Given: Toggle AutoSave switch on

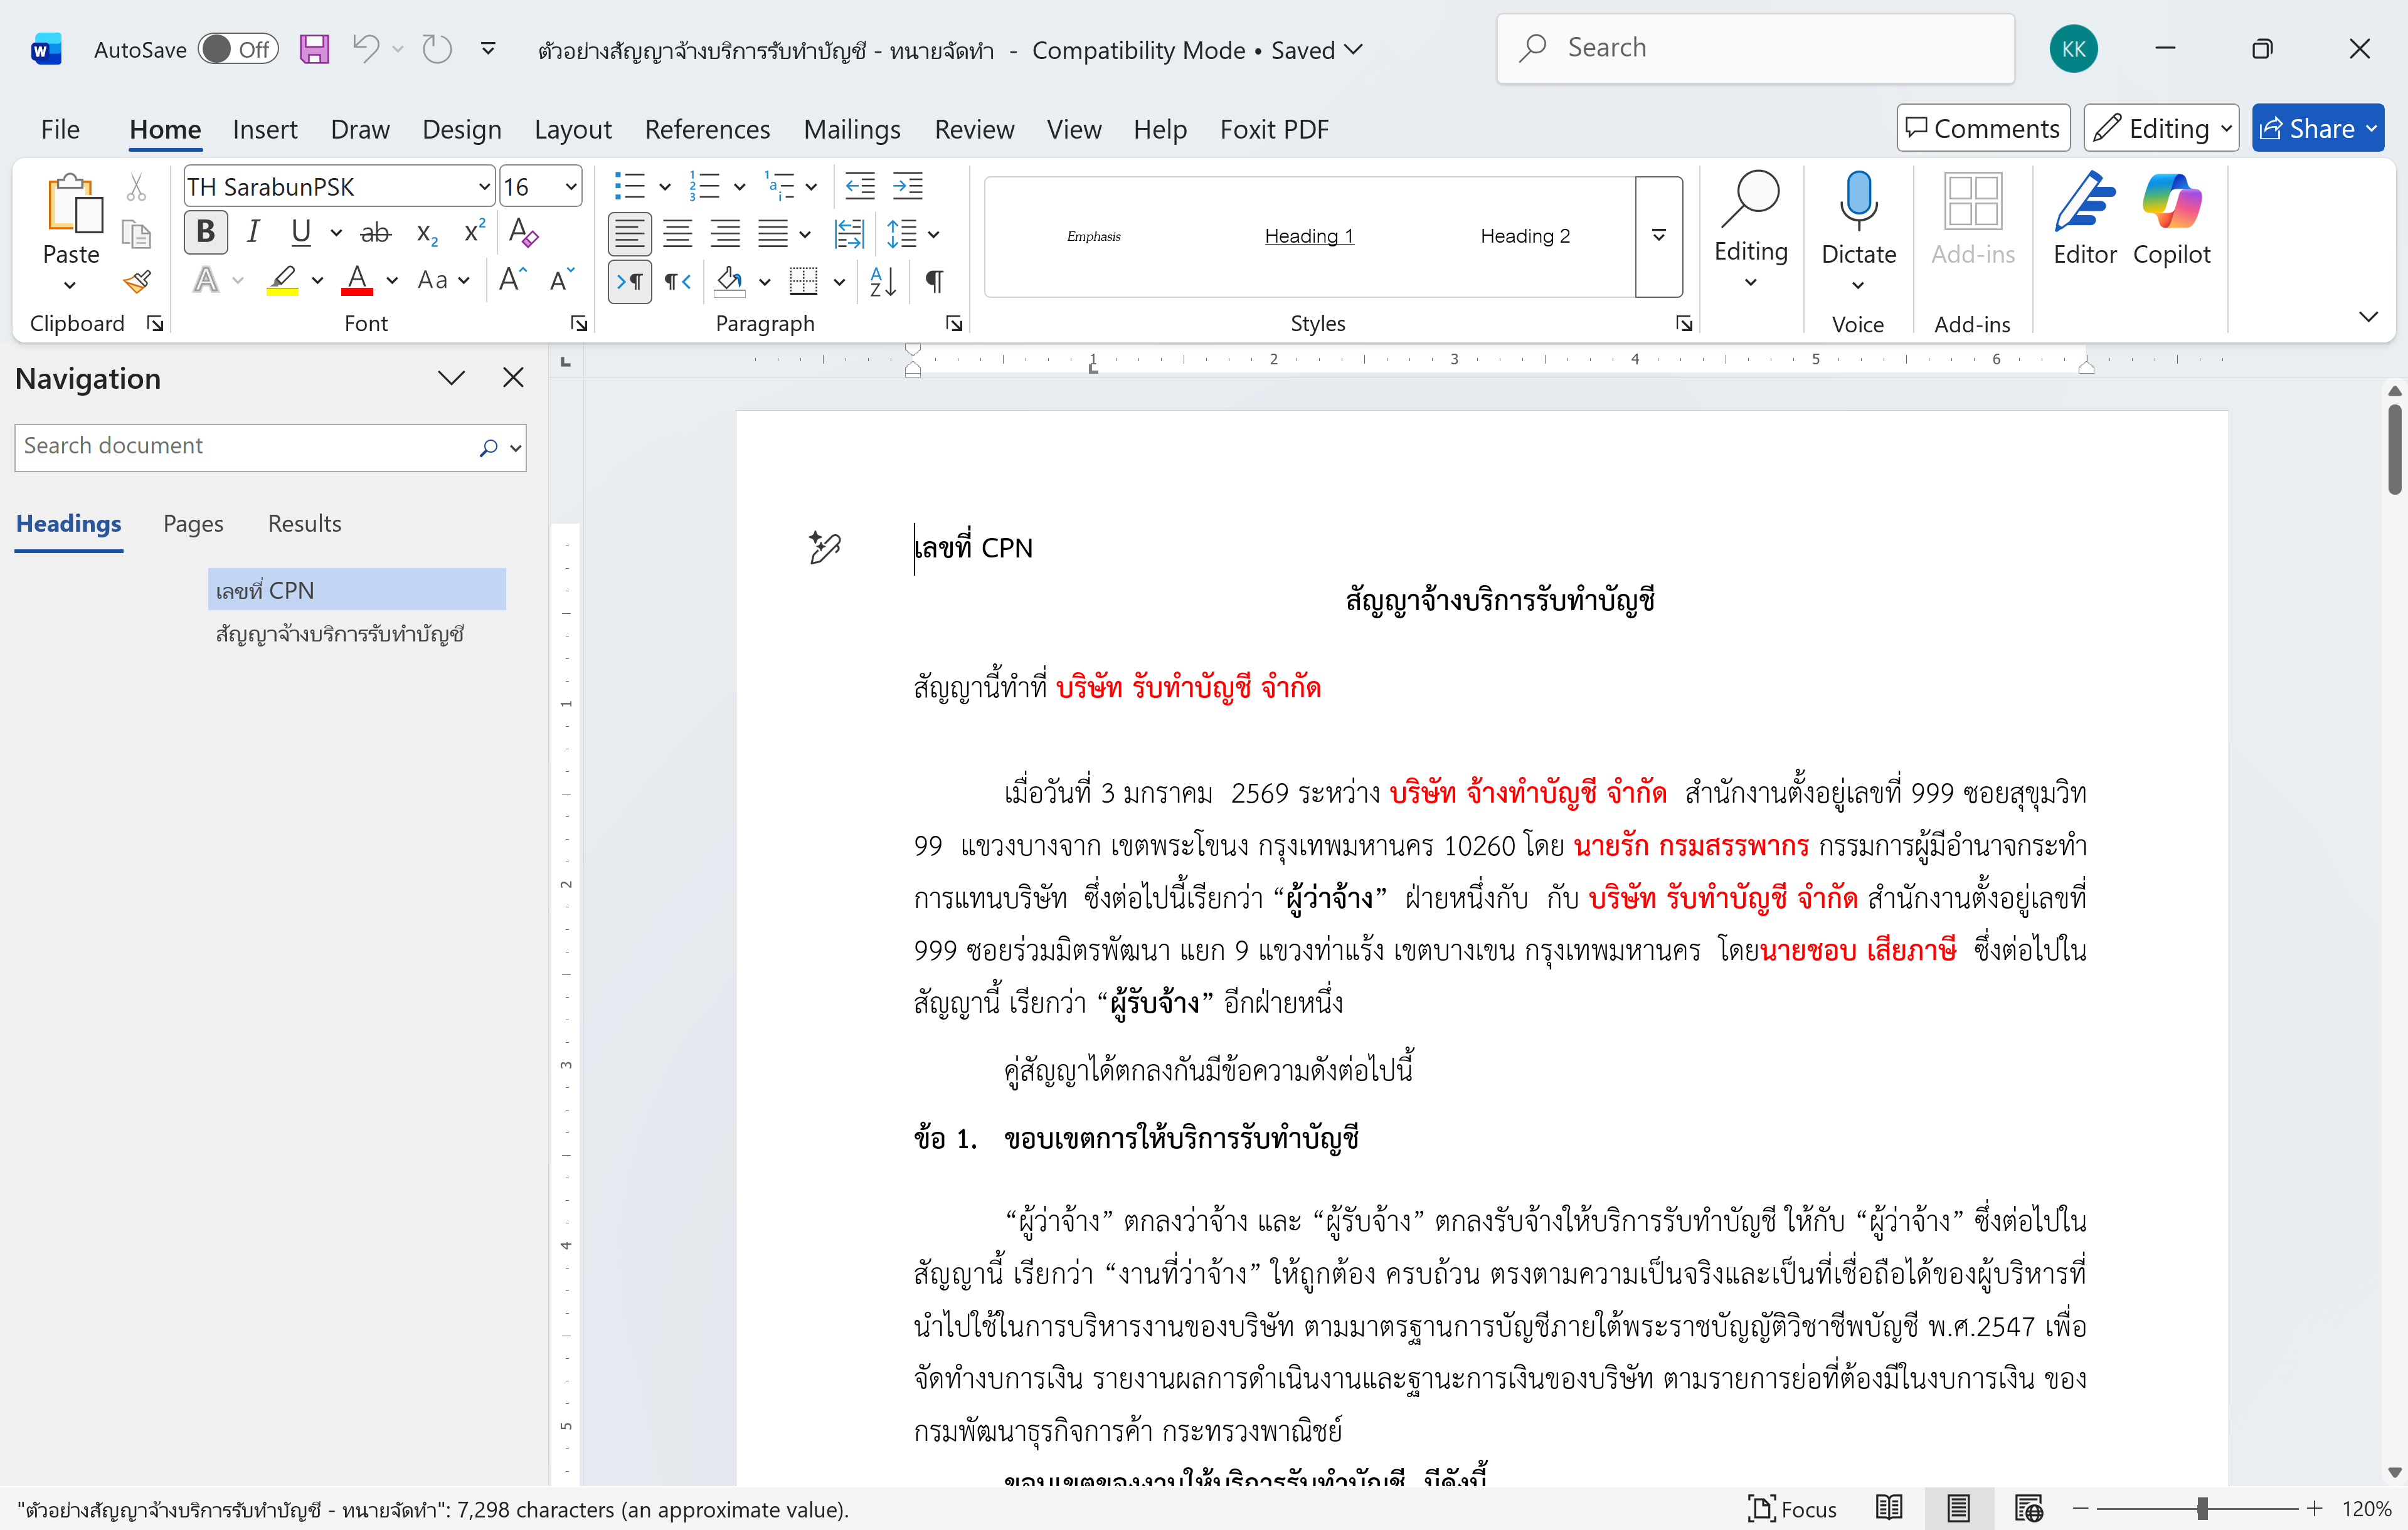Looking at the screenshot, I should [237, 49].
